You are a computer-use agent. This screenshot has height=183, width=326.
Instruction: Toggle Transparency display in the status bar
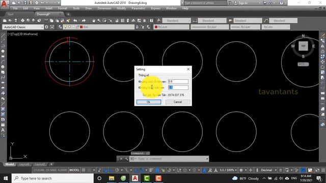(157, 170)
